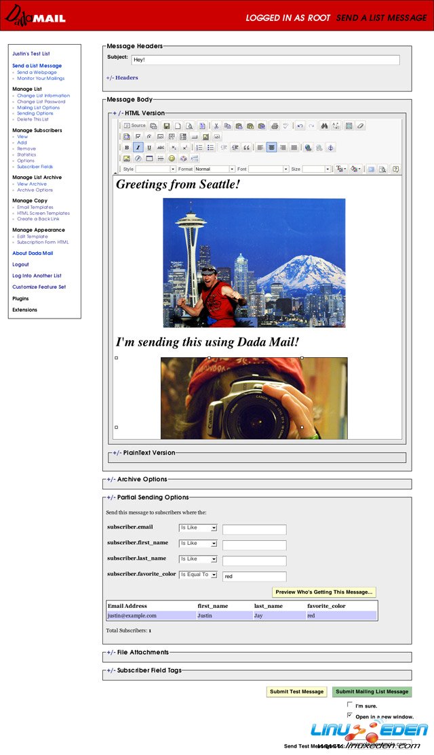The width and height of the screenshot is (434, 755).
Task: Click the Anchor icon in toolbar
Action: click(x=330, y=147)
